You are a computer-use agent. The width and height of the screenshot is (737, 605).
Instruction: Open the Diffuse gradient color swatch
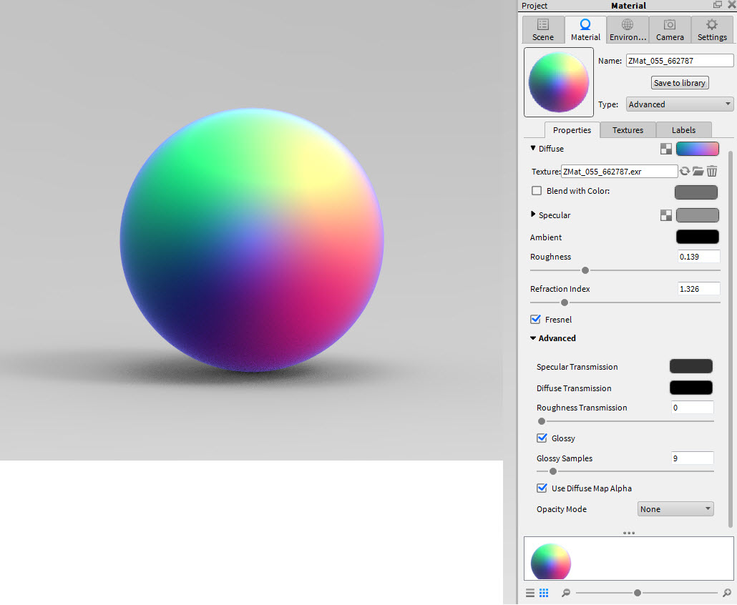point(698,149)
